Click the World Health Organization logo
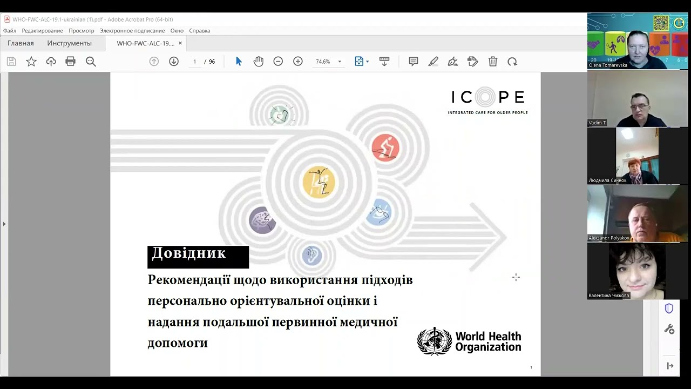 click(x=469, y=341)
